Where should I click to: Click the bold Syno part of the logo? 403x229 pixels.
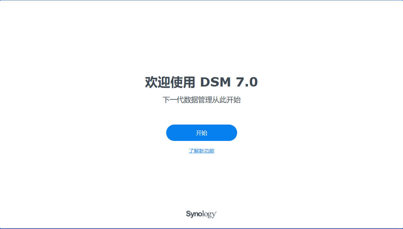click(x=193, y=214)
